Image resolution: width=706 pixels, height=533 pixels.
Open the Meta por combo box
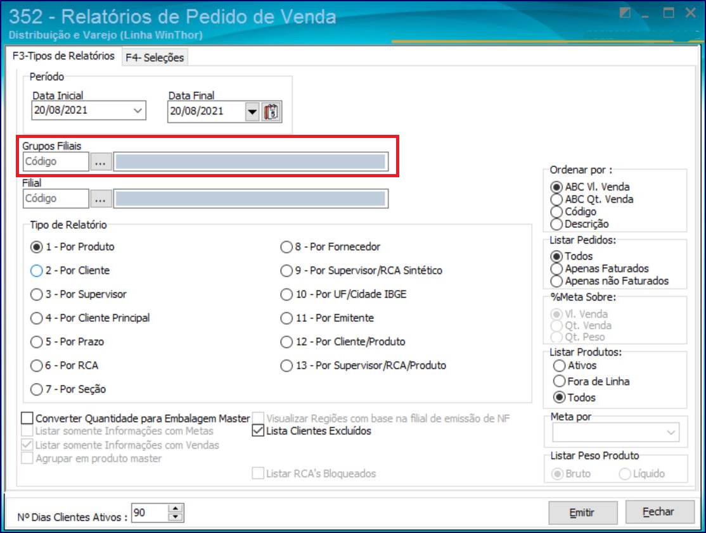pyautogui.click(x=615, y=433)
